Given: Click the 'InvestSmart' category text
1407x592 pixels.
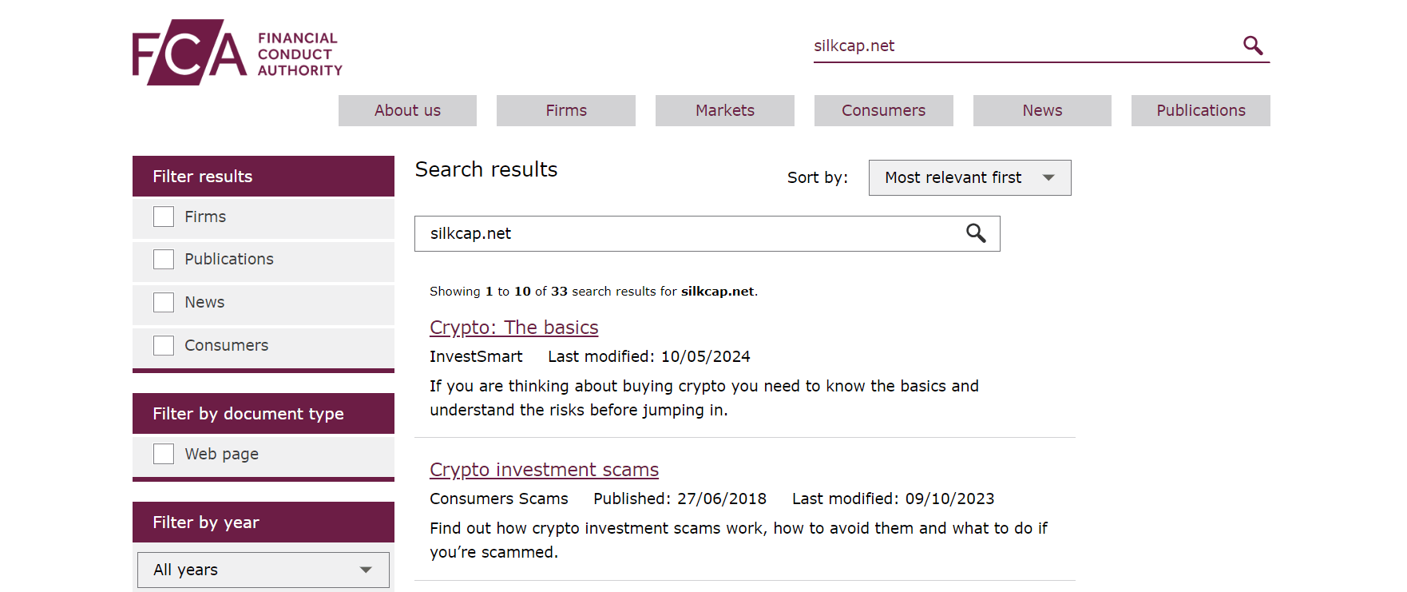Looking at the screenshot, I should coord(476,356).
